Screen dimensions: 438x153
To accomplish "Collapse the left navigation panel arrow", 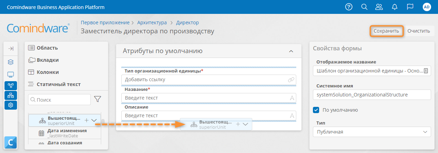I will click(10, 49).
